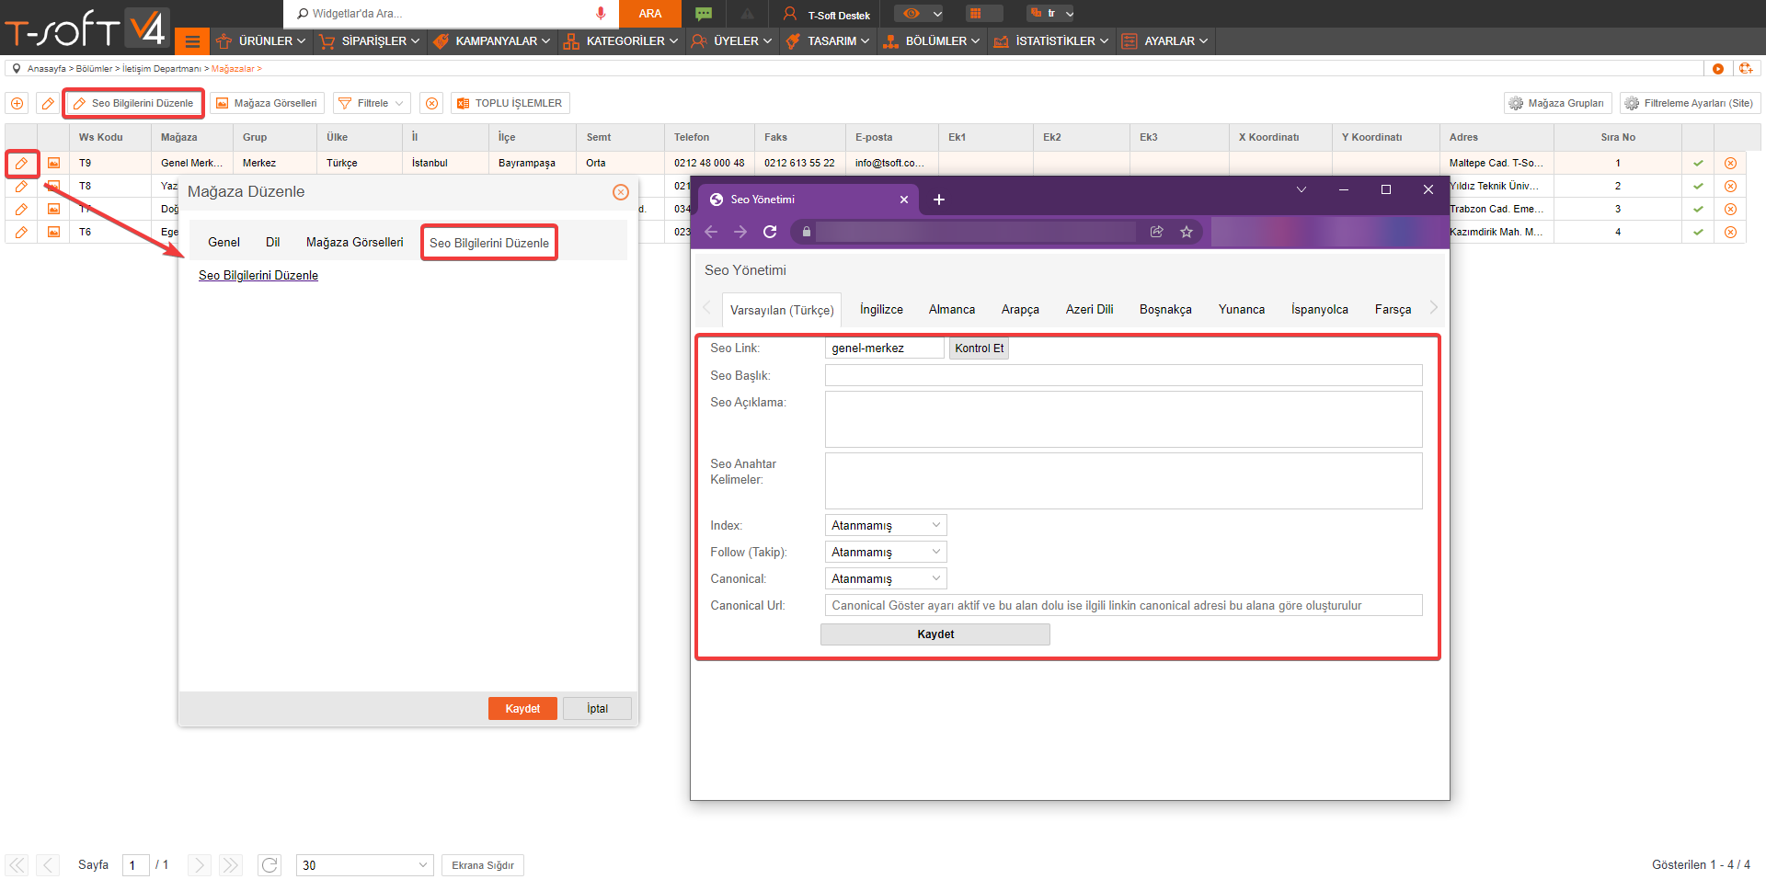Expand the tr language selector

1050,13
